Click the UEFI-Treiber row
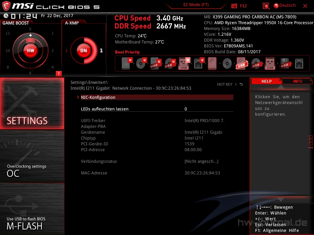 pos(157,121)
